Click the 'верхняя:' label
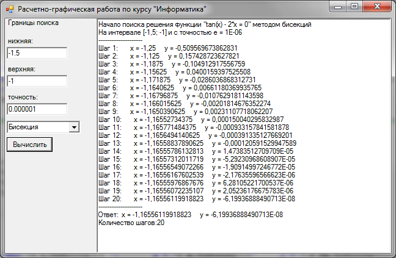 pyautogui.click(x=21, y=69)
